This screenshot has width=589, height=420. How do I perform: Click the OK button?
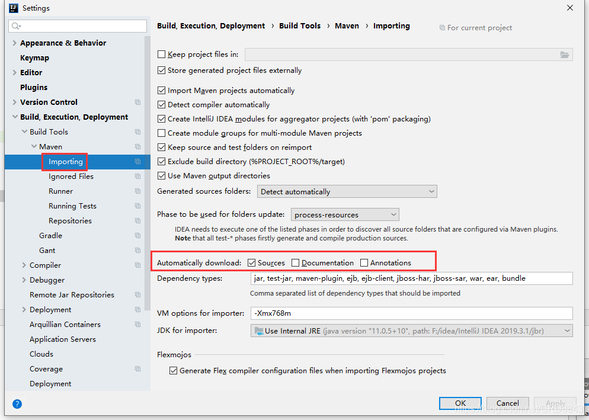[x=460, y=403]
